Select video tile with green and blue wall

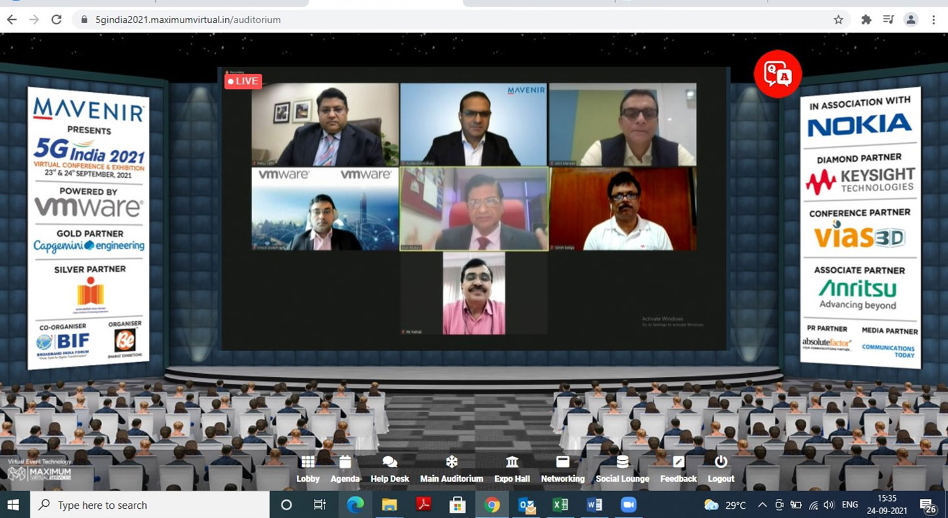tap(623, 124)
